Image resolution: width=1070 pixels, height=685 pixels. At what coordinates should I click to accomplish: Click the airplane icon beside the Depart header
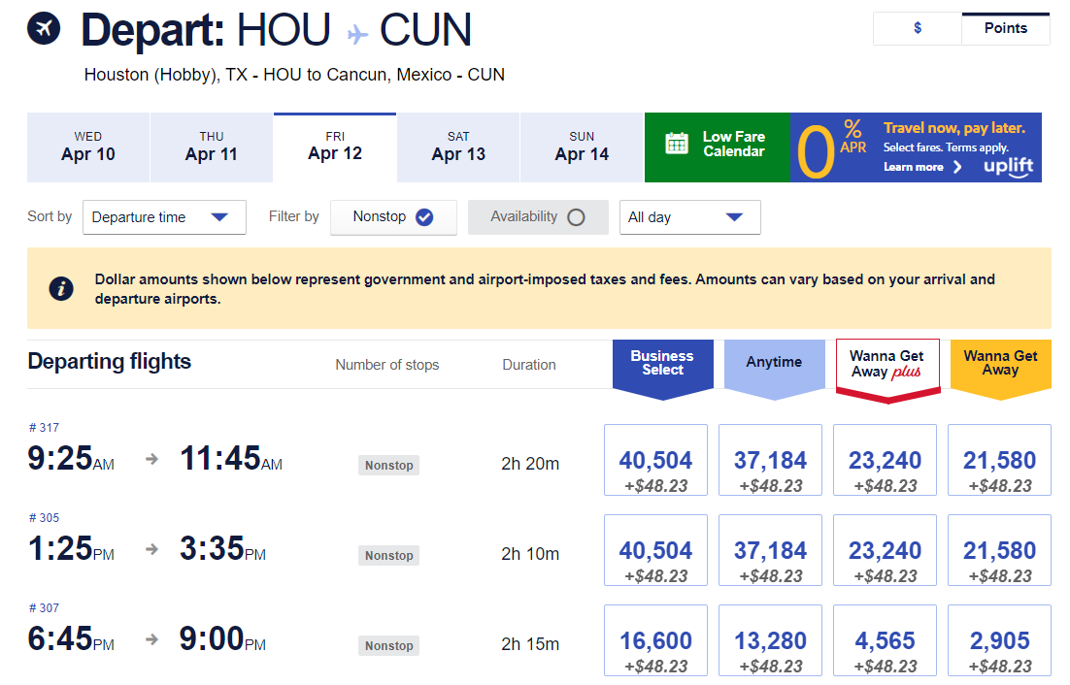[x=42, y=29]
